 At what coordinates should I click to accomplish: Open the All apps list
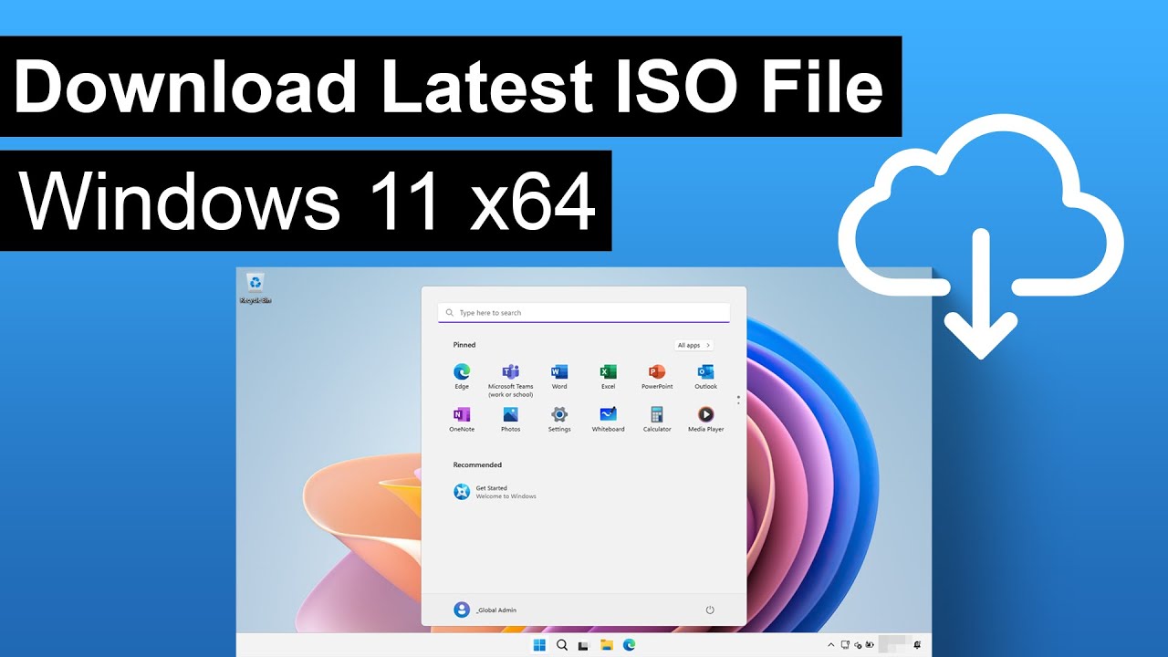coord(693,345)
